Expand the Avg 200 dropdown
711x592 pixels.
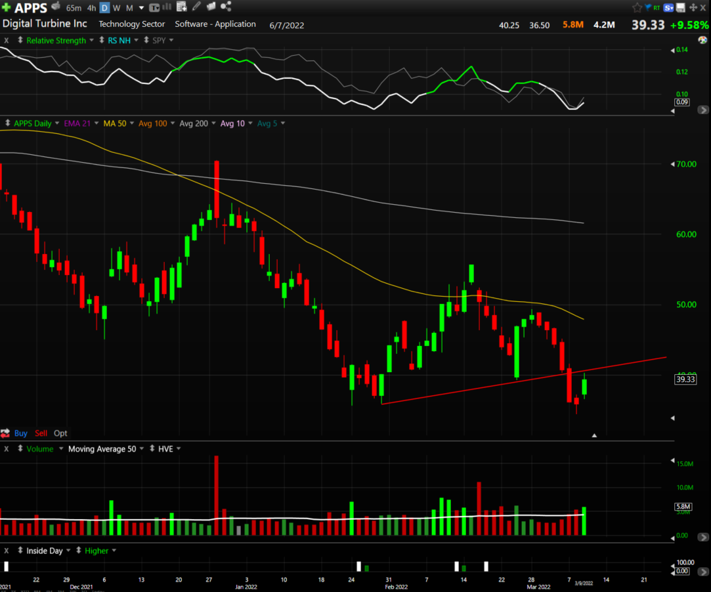tap(213, 123)
